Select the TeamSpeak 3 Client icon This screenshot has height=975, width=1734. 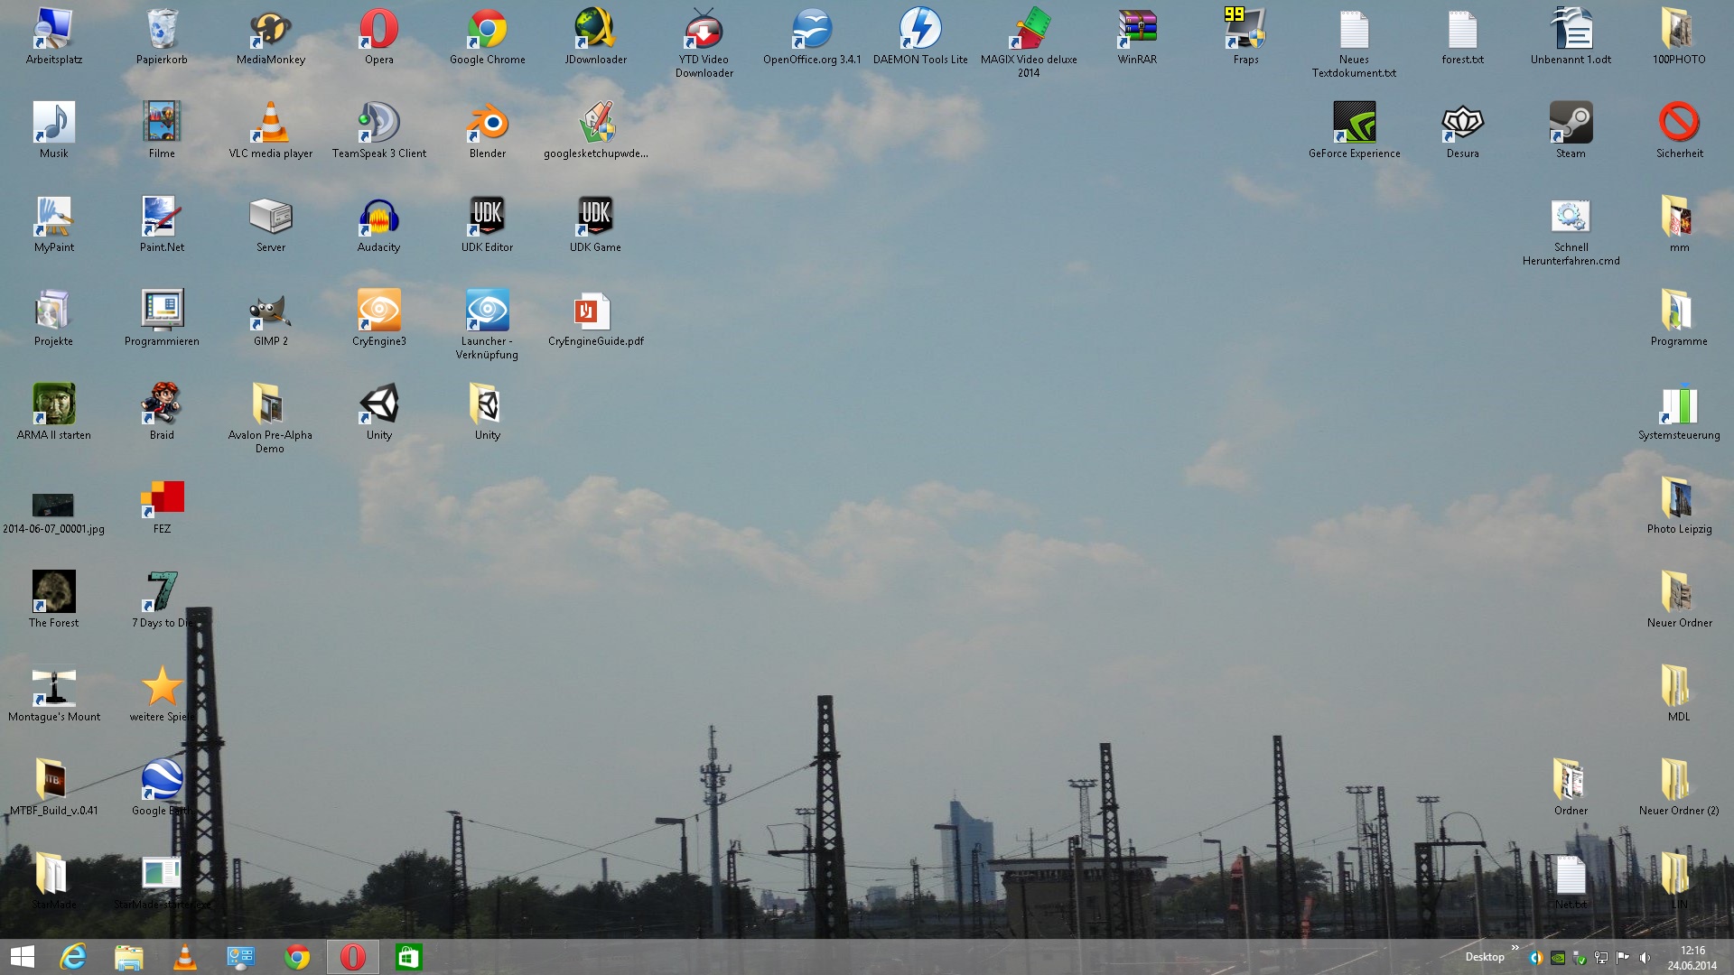tap(379, 123)
